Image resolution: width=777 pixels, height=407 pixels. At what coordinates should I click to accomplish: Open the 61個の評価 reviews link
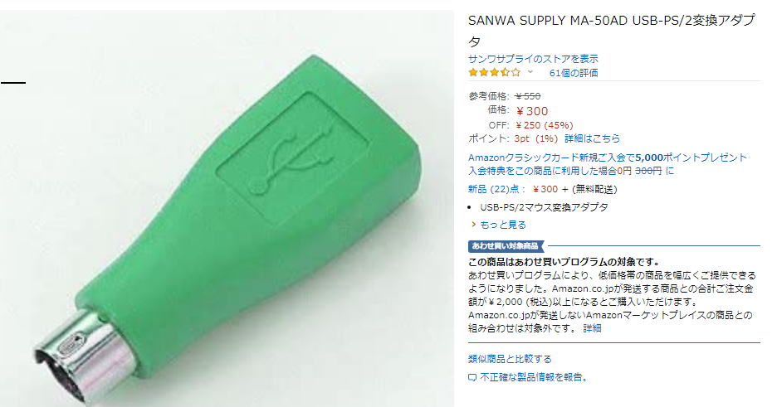pos(574,73)
